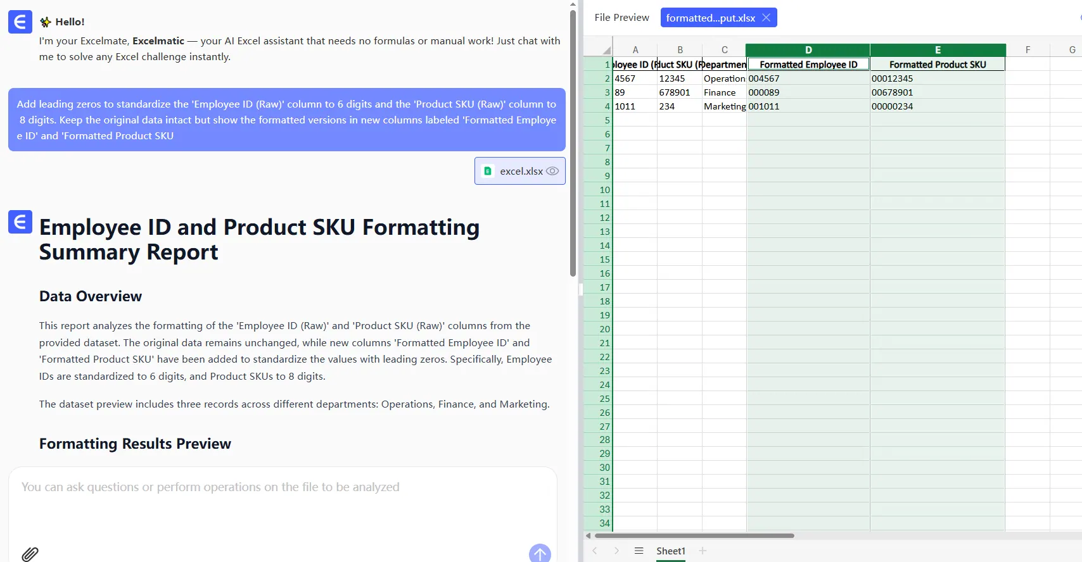Select column D header
This screenshot has height=562, width=1082.
point(808,50)
